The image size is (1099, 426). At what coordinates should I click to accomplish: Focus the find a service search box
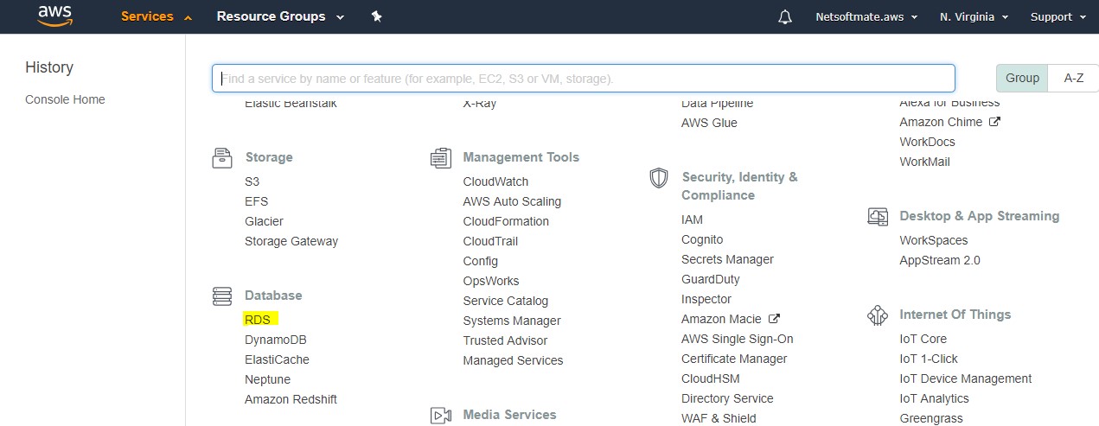[x=584, y=79]
